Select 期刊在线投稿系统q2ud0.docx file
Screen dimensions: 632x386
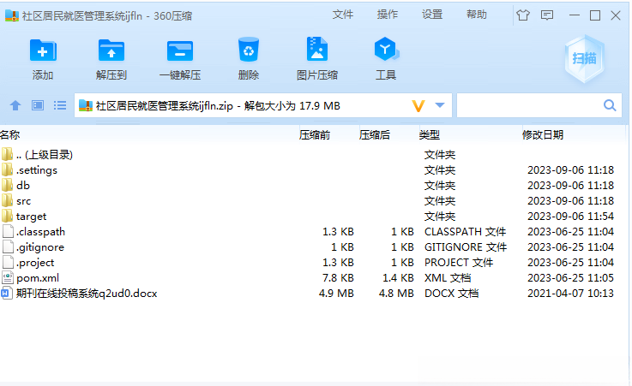pos(315,293)
